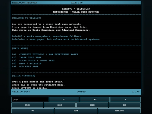Go BACK to the previous page
This screenshot has width=152, height=114.
click(27, 105)
